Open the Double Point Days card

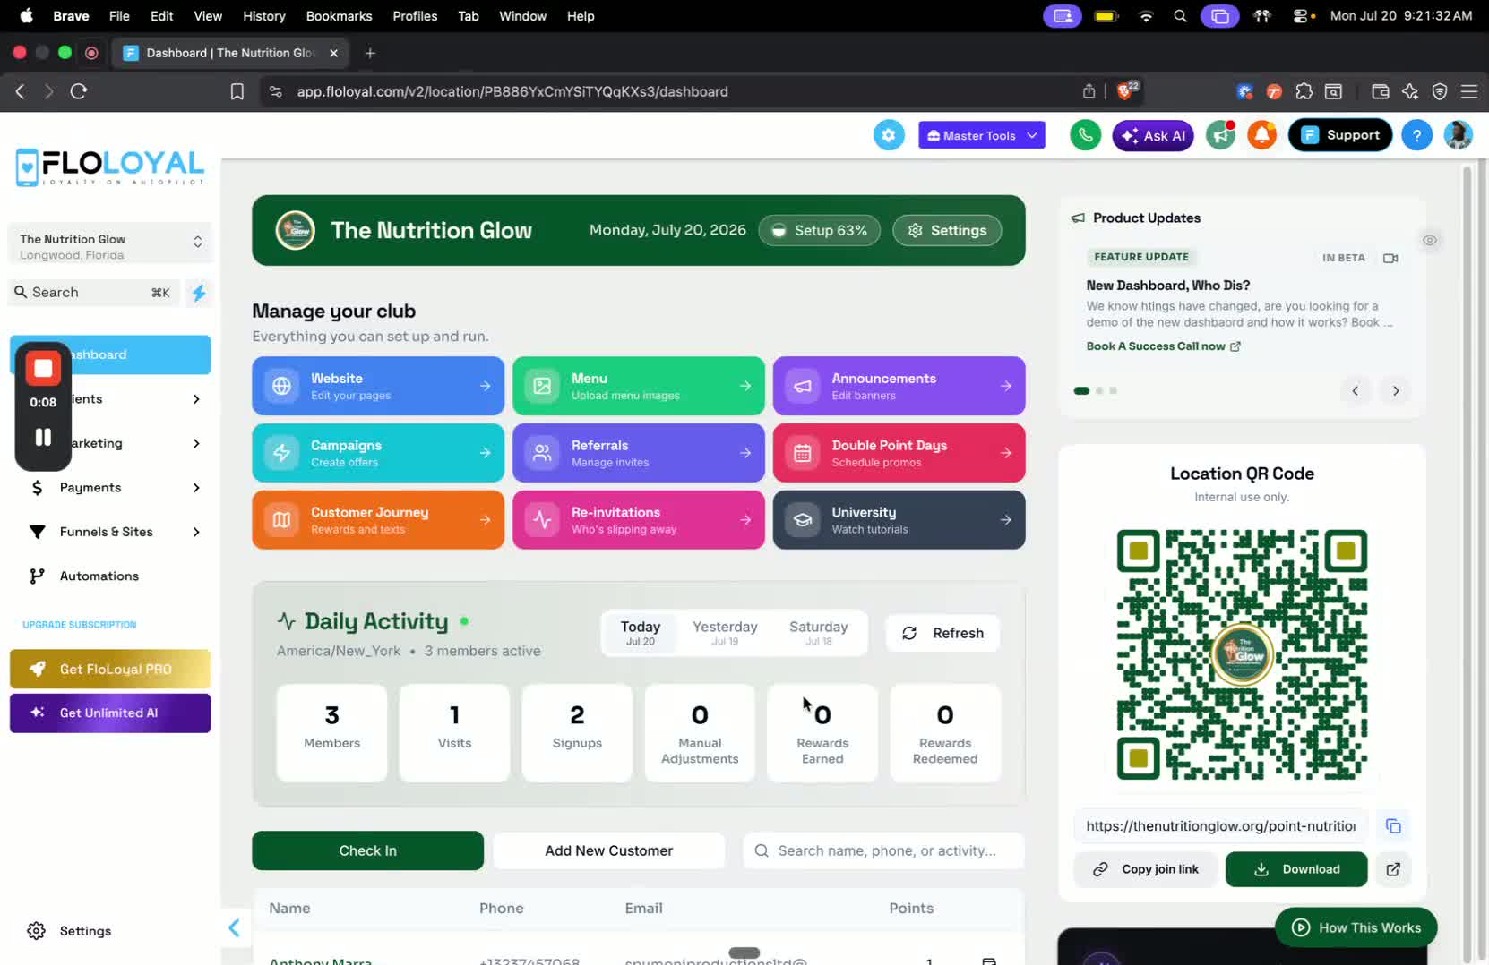899,453
